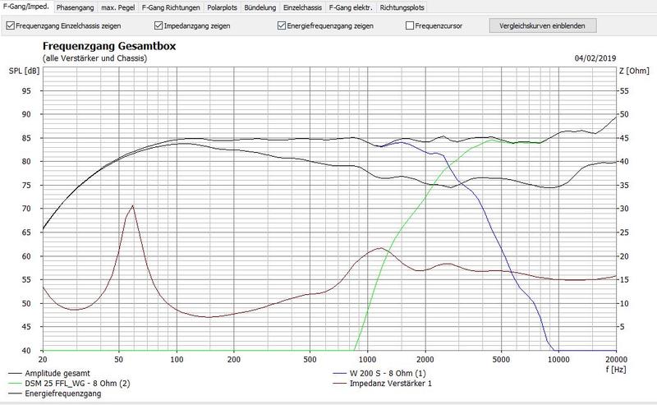Open the max. Pegel tab
The height and width of the screenshot is (405, 657).
(x=117, y=7)
